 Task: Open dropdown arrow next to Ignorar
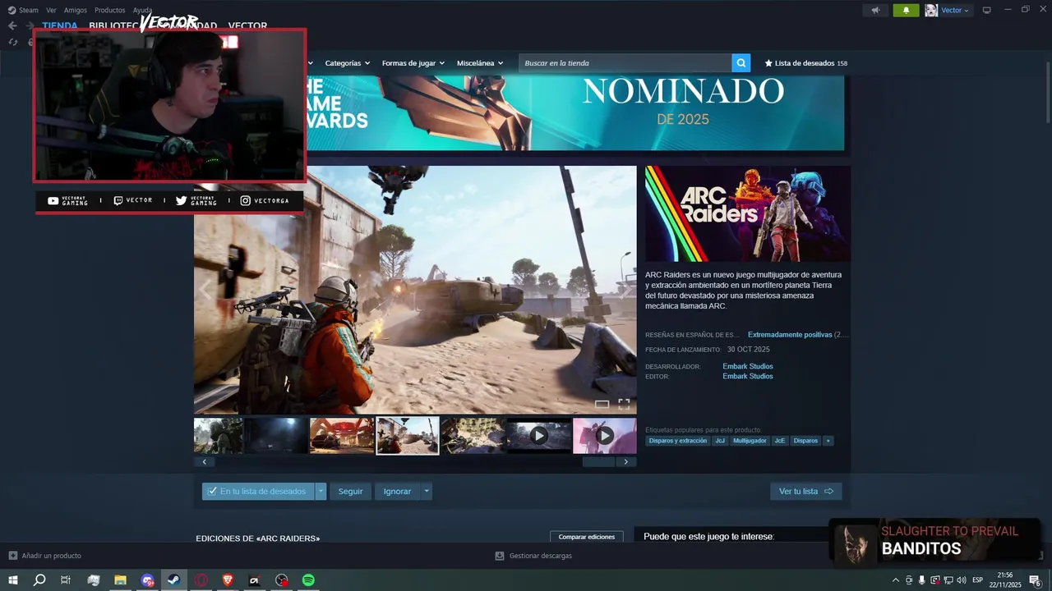(x=426, y=492)
